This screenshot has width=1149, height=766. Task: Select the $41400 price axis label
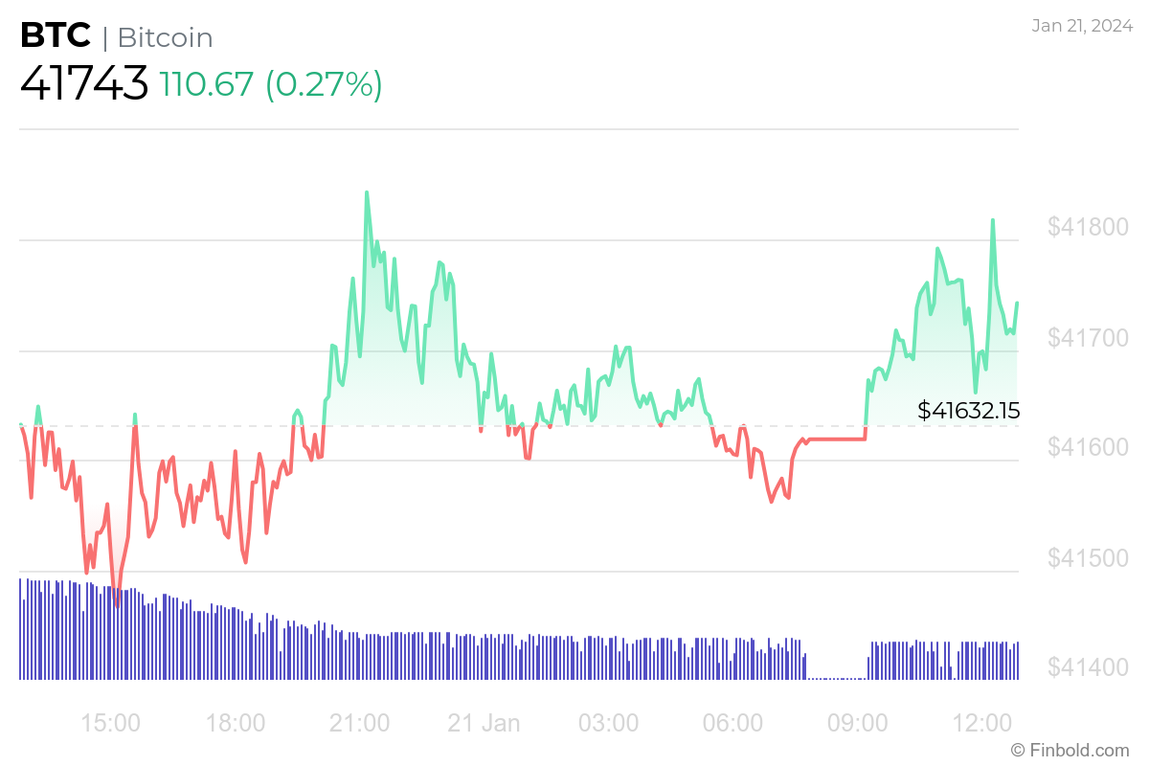[x=1088, y=666]
